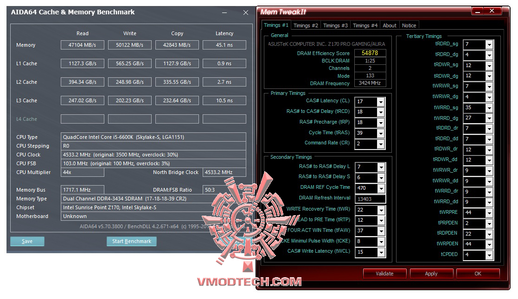The height and width of the screenshot is (299, 518).
Task: Validate the current memory timings
Action: tap(384, 273)
